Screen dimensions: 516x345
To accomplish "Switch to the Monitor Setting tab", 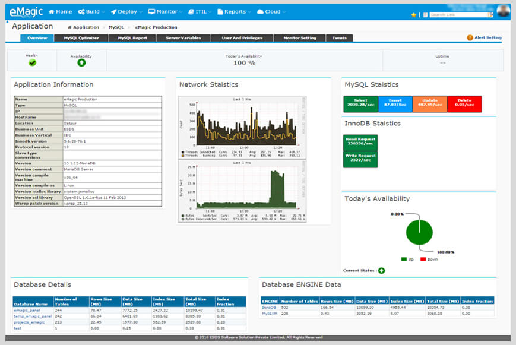I will point(299,38).
